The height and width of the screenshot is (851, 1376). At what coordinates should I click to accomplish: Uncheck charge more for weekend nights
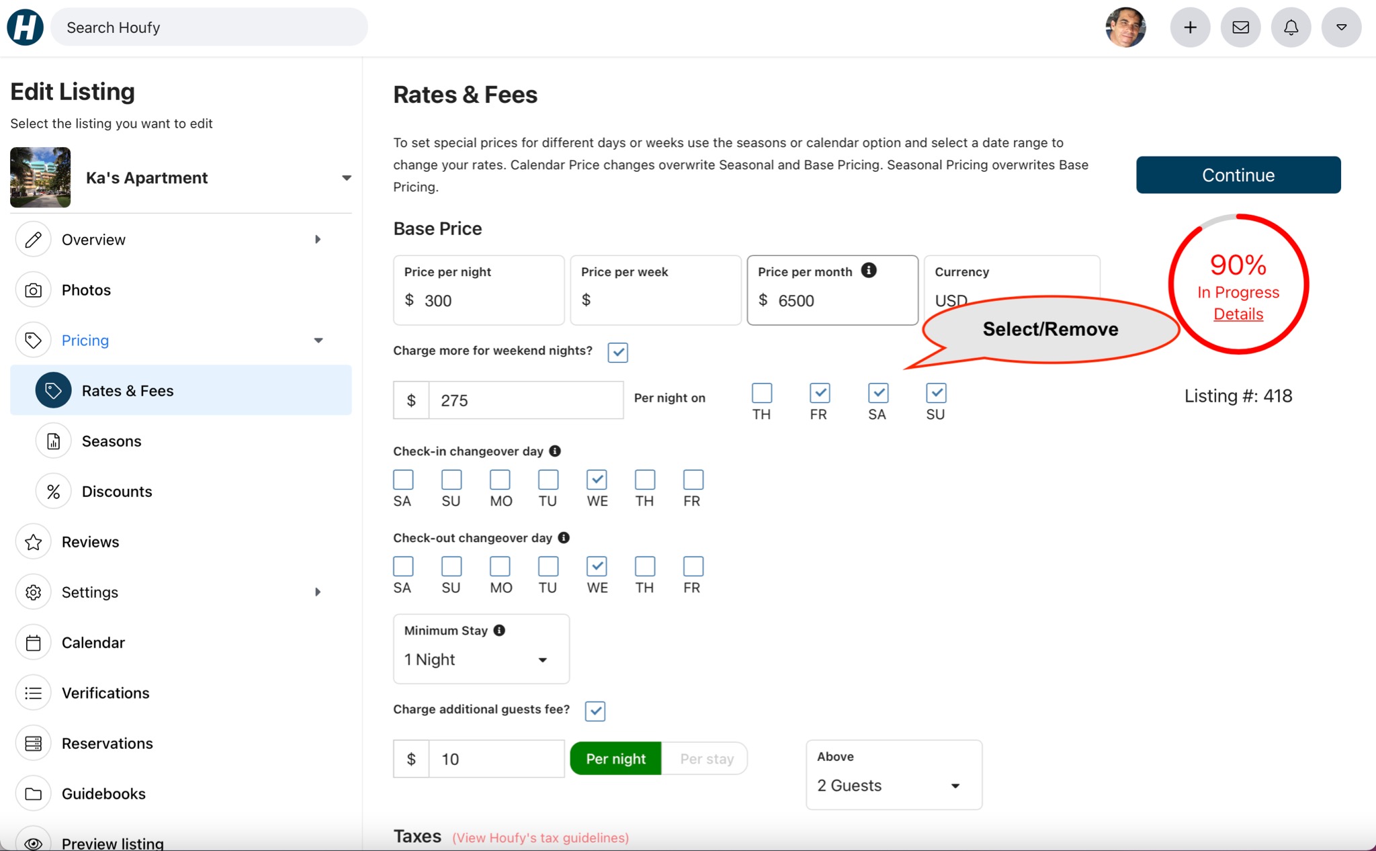[617, 352]
